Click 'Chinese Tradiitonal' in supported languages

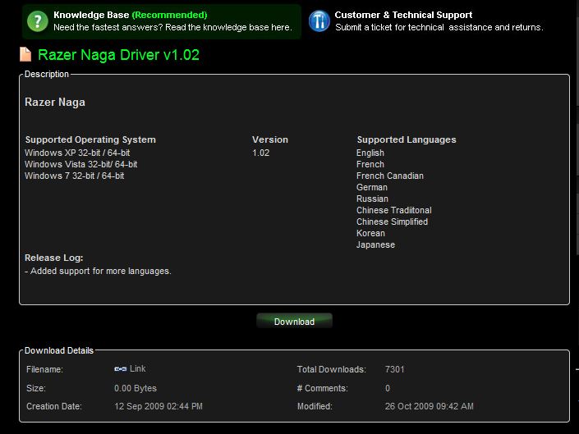click(x=394, y=210)
